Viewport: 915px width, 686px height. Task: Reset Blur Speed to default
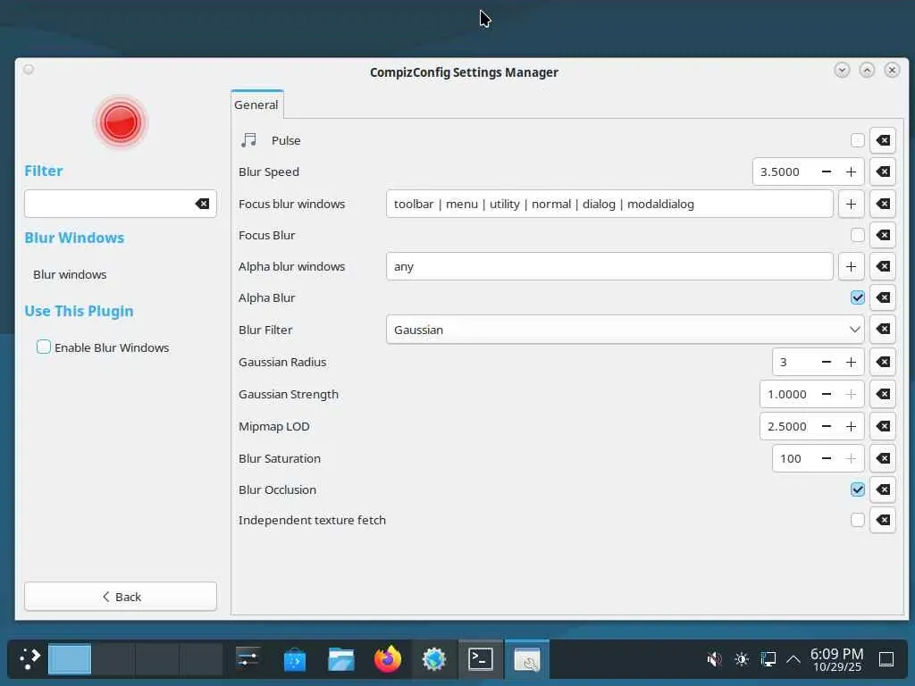[882, 172]
